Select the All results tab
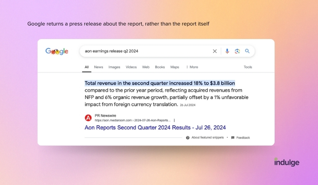 87,67
